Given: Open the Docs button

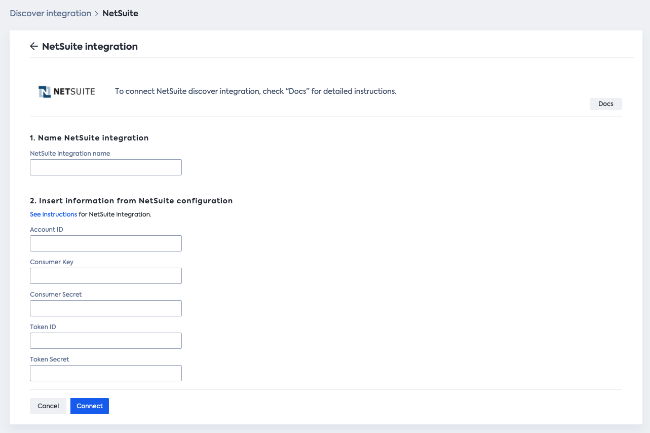Looking at the screenshot, I should pos(606,104).
